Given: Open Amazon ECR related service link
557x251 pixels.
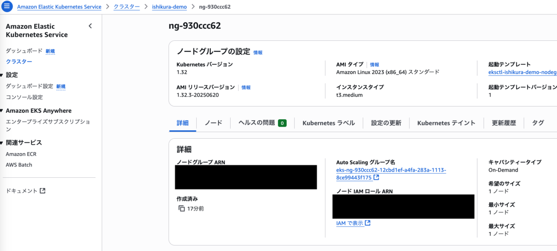Looking at the screenshot, I should click(21, 154).
